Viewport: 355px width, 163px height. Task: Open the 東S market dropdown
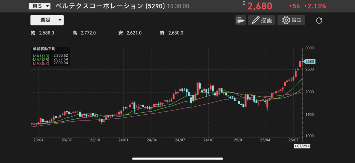pyautogui.click(x=40, y=6)
